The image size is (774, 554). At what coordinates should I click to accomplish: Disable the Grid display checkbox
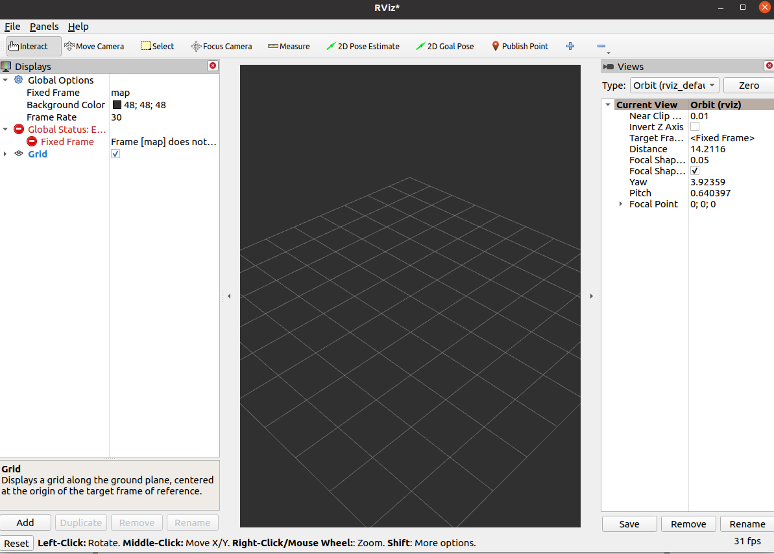coord(115,154)
